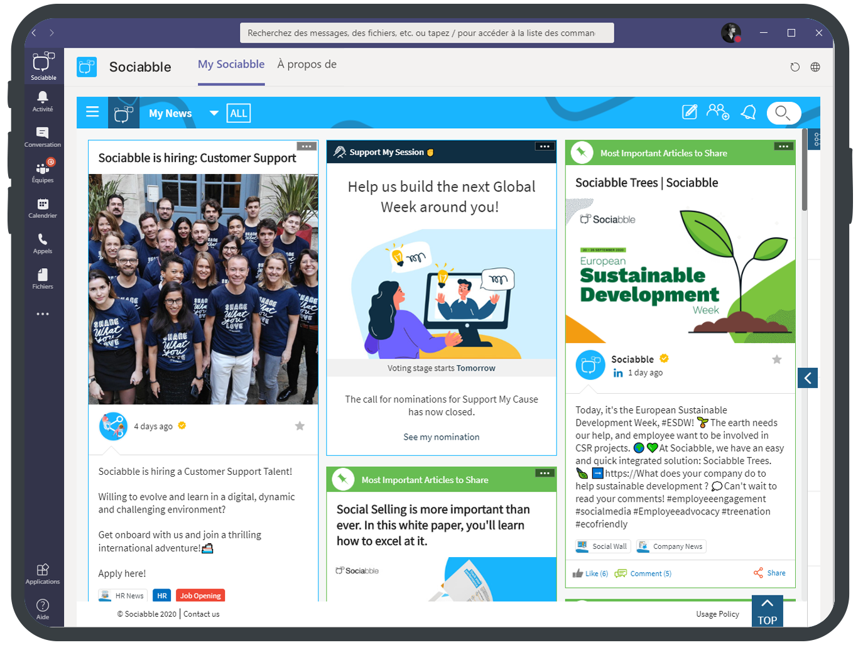Click See my nomination link
The height and width of the screenshot is (645, 858).
(x=442, y=437)
